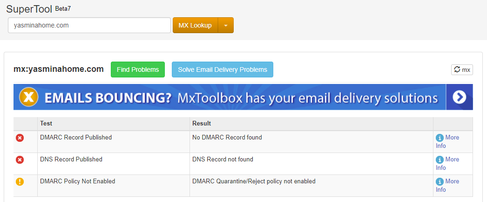
Task: Click the Test column header
Action: [46, 124]
